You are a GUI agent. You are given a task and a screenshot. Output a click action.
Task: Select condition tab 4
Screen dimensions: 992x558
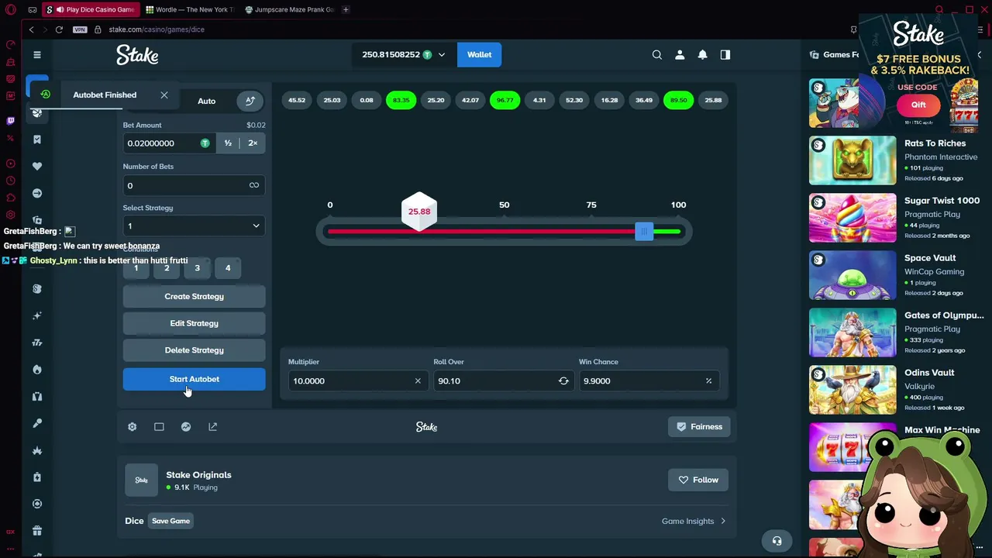(228, 268)
